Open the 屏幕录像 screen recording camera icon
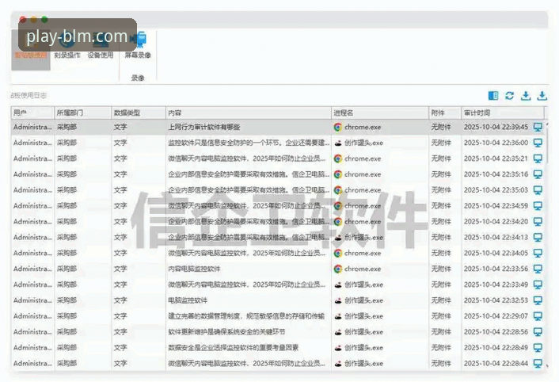Screen dimensions: 559x382 coord(138,40)
